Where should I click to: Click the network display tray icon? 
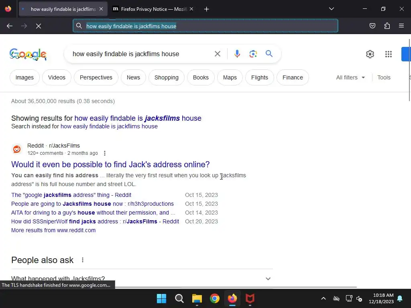[349, 298]
